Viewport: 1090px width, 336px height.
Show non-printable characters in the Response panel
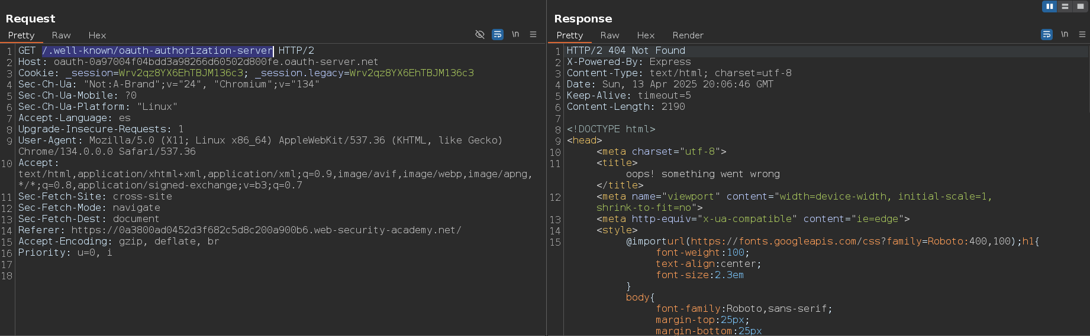pyautogui.click(x=1065, y=34)
